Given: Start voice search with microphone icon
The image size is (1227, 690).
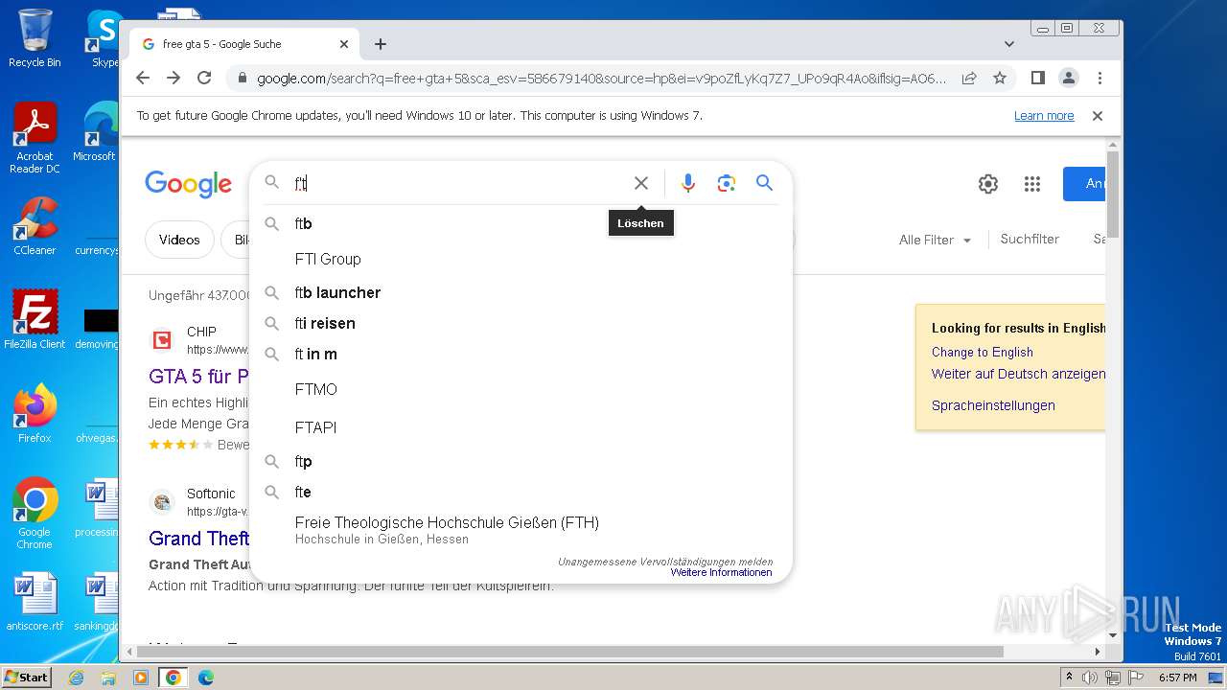Looking at the screenshot, I should (687, 183).
